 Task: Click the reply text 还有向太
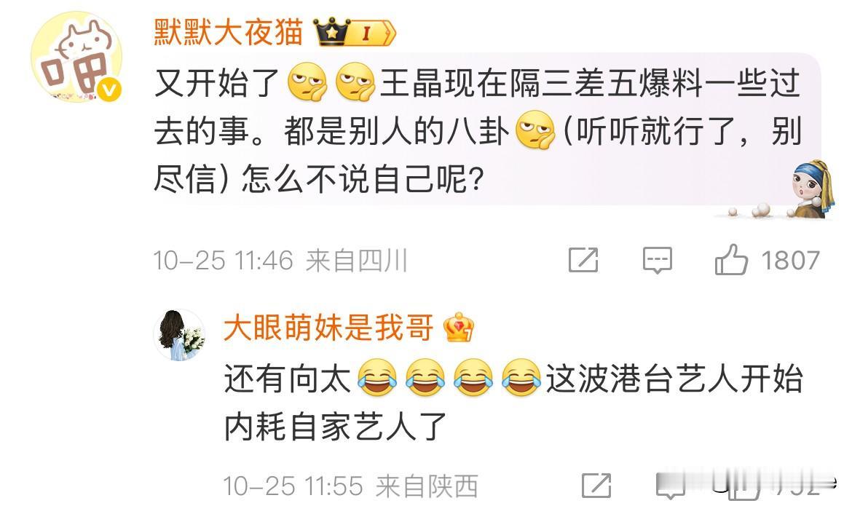tap(513, 402)
